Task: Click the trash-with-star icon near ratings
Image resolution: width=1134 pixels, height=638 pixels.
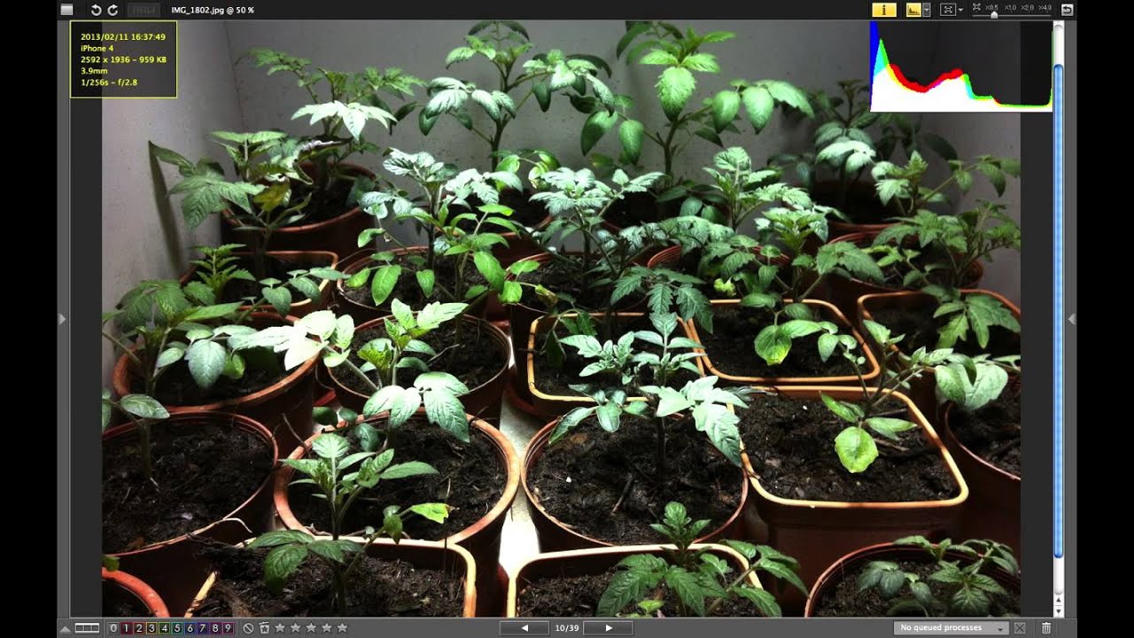Action: click(x=264, y=628)
